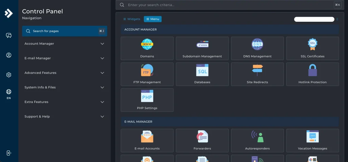Open SSL Certificates tile
The width and height of the screenshot is (348, 162).
[313, 48]
